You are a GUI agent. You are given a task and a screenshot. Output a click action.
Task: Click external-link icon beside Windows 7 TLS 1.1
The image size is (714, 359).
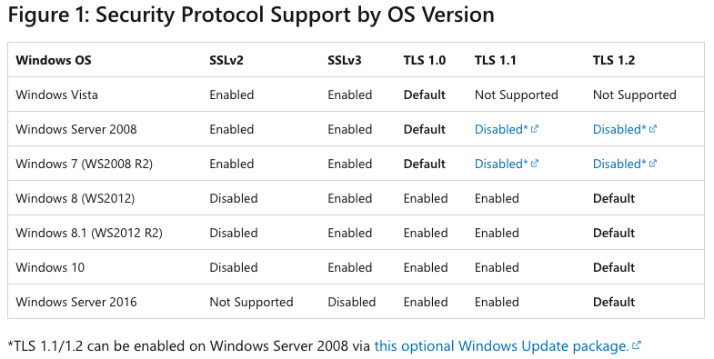click(535, 164)
